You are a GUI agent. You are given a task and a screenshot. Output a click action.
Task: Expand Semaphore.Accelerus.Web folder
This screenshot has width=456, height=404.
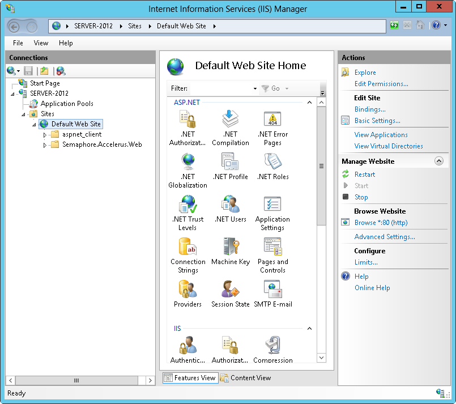click(45, 145)
